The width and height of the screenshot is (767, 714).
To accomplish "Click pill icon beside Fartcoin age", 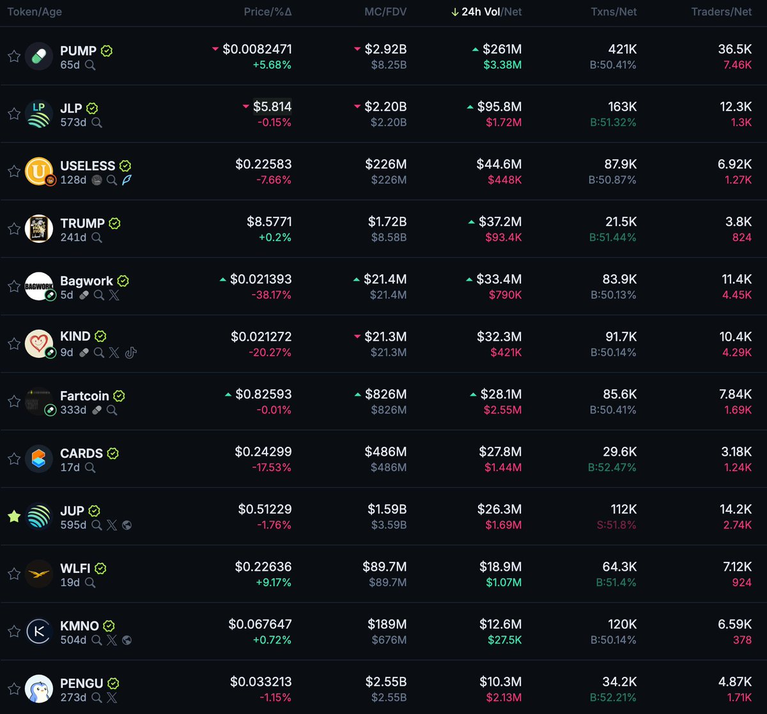I will (x=97, y=410).
